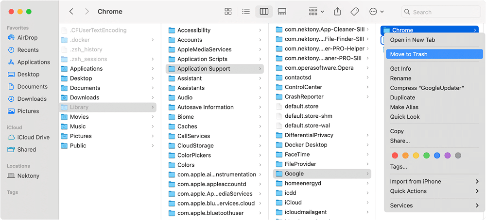This screenshot has height=220, width=486.
Task: Open Downloads in the sidebar
Action: (27, 99)
